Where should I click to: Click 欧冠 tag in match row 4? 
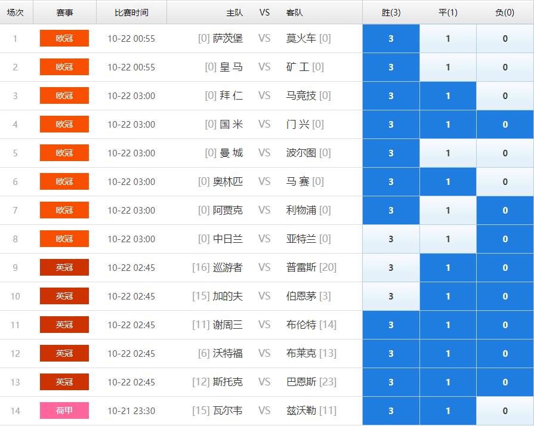click(64, 124)
